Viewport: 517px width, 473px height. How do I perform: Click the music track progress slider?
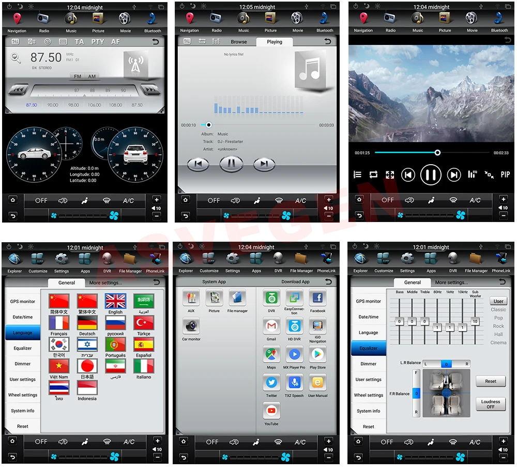tap(257, 125)
